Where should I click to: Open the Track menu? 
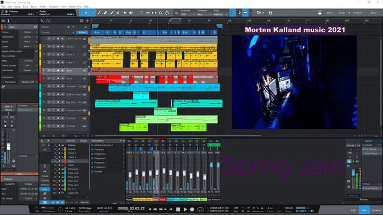click(25, 7)
